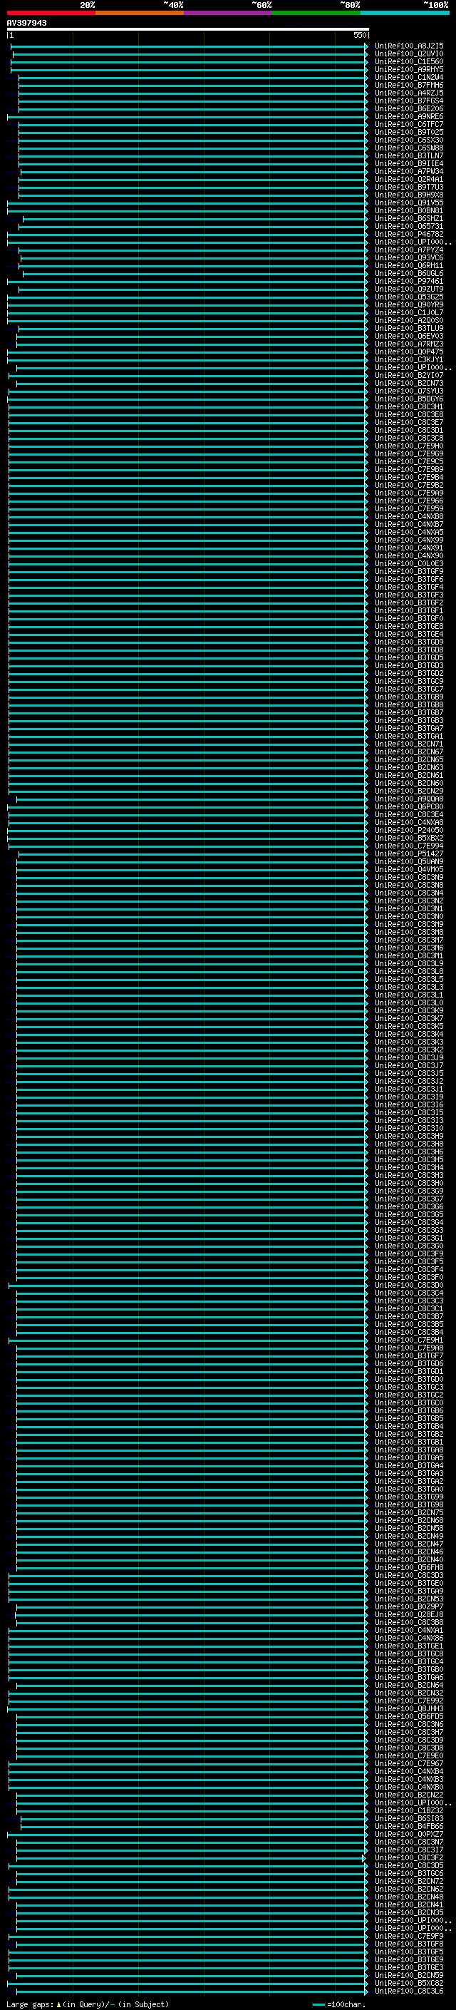Select the UniRef100_A7PYZ4 label
This screenshot has height=2010, width=456.
coord(409,250)
